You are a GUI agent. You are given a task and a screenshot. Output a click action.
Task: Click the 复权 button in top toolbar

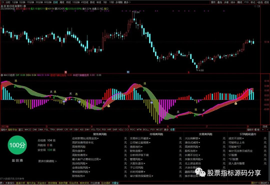pos(213,2)
